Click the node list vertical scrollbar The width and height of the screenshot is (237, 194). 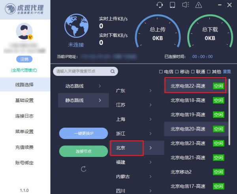[x=229, y=112]
